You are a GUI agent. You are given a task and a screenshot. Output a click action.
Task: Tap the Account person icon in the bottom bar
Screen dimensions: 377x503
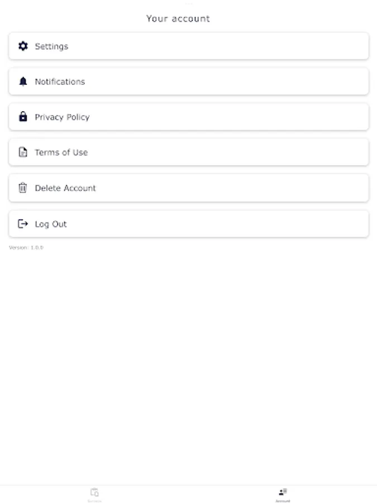pos(283,492)
